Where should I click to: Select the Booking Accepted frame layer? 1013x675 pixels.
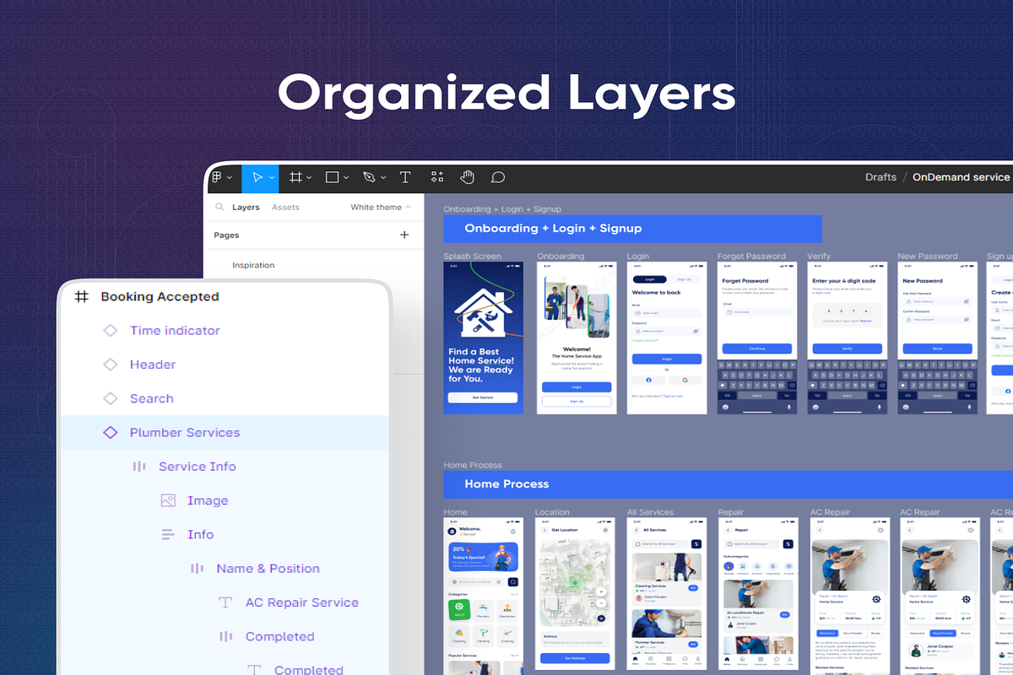coord(160,297)
